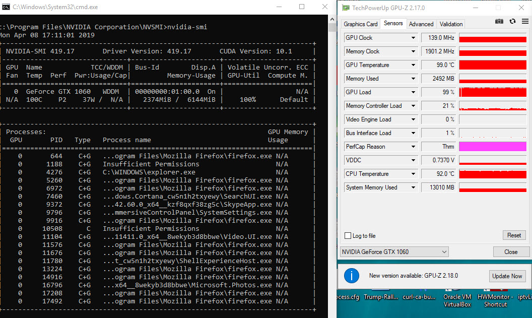Open the GPU Temperature sensor dropdown
This screenshot has width=532, height=318.
[413, 65]
